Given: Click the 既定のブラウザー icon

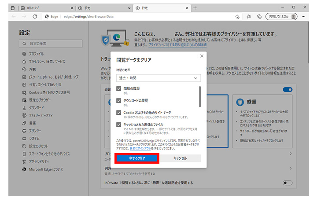Looking at the screenshot, I should pyautogui.click(x=24, y=100).
